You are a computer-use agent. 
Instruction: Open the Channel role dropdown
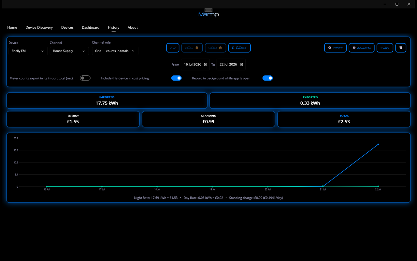tap(115, 51)
